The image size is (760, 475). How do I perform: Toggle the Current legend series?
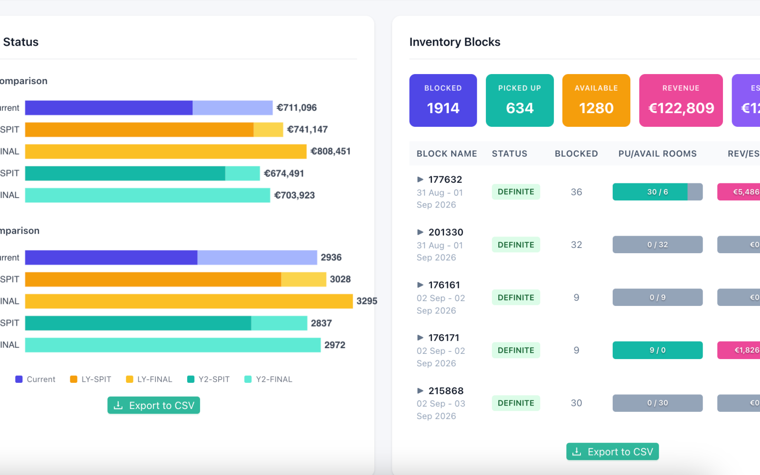point(36,379)
